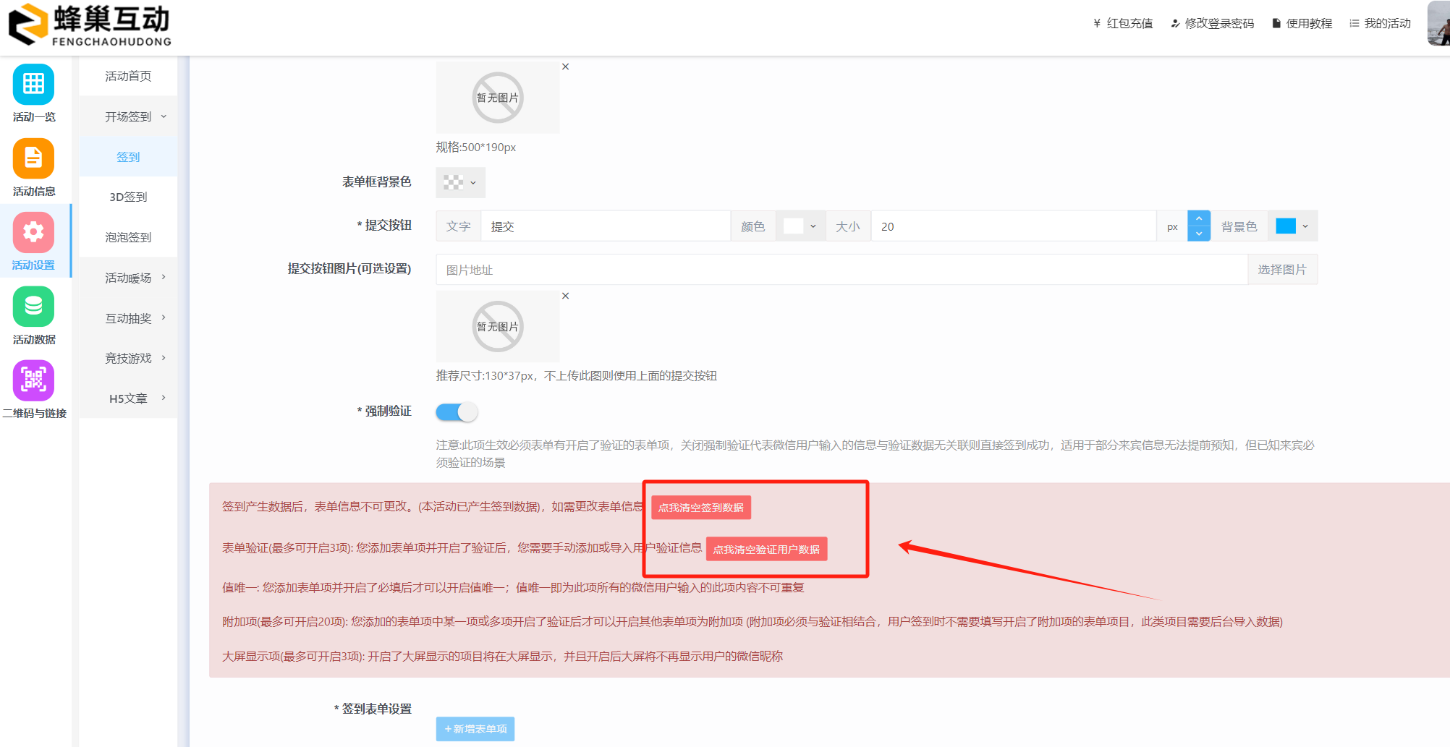Open the 活动数据 database icon
Viewport: 1450px width, 747px height.
click(x=33, y=307)
